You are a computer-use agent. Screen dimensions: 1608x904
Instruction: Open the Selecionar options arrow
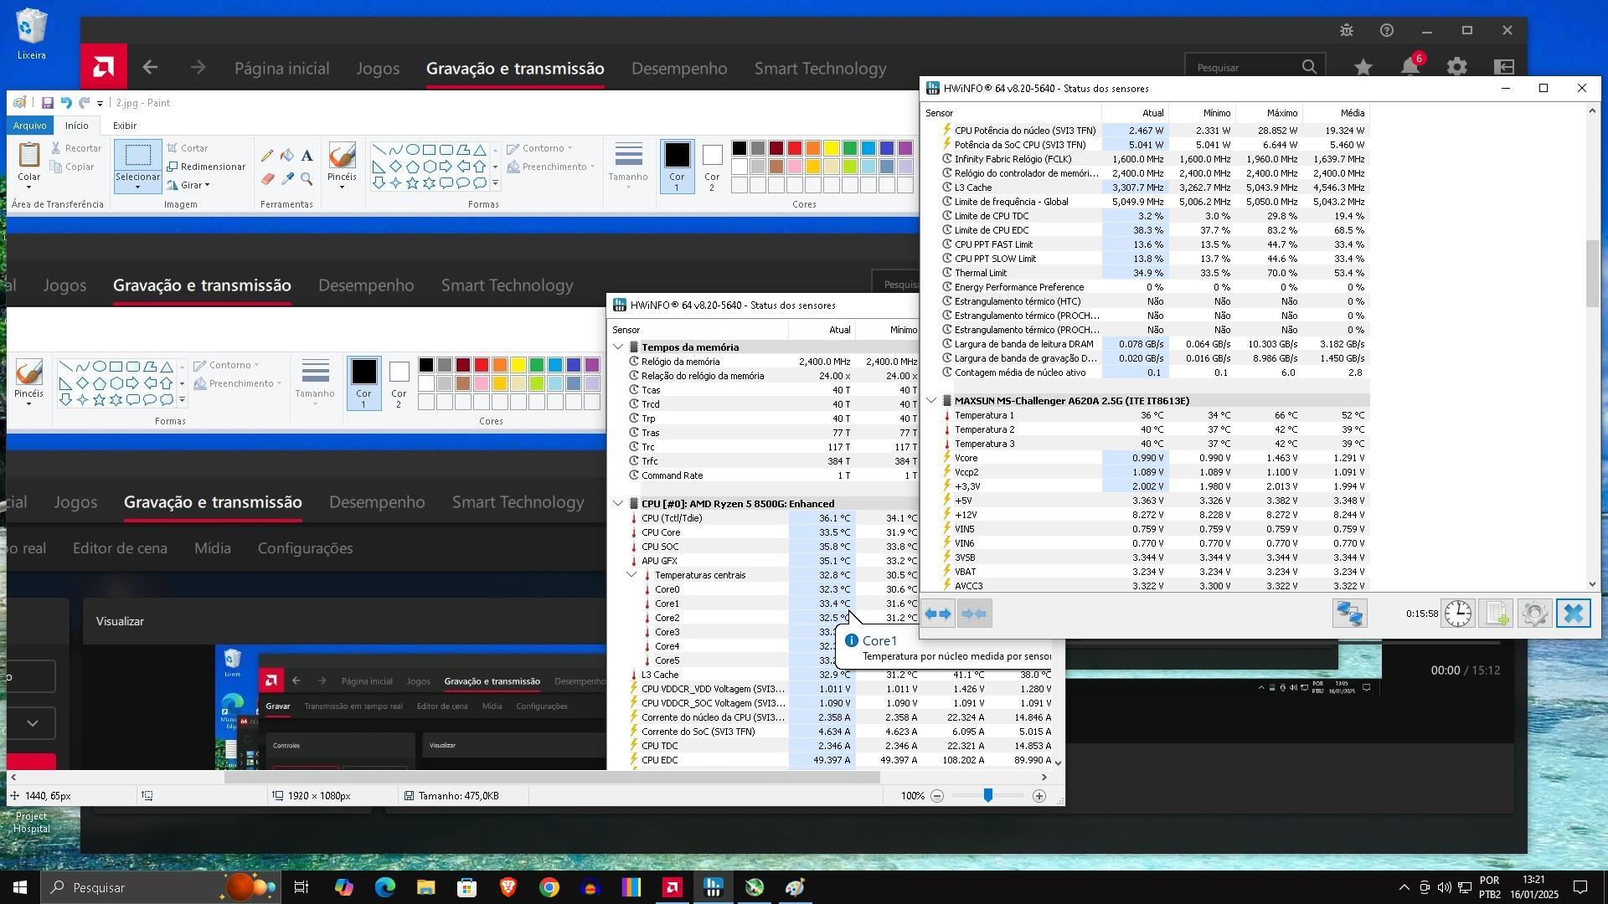[x=137, y=187]
